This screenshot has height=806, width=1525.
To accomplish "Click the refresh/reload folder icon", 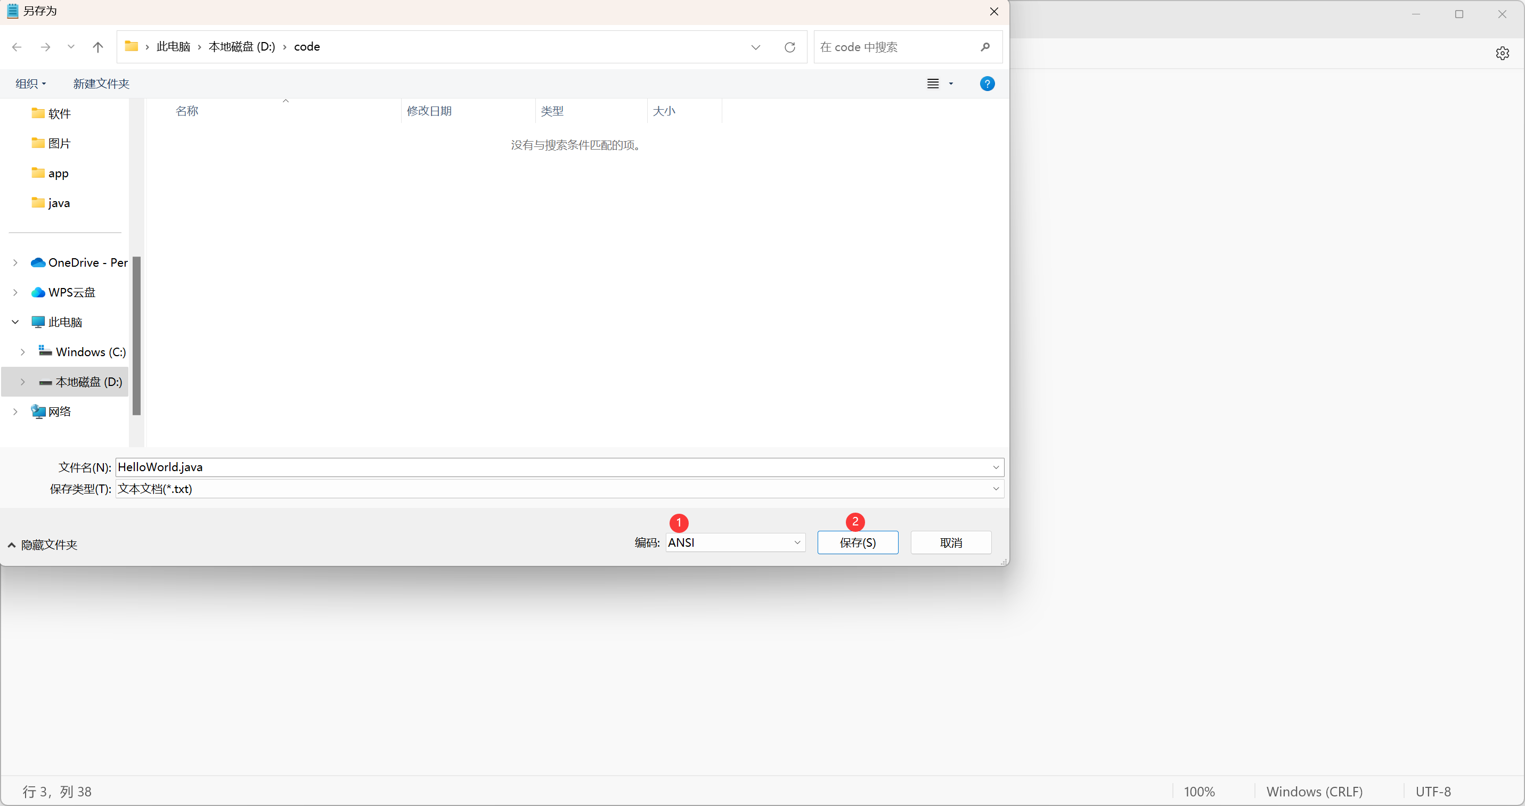I will pos(791,46).
